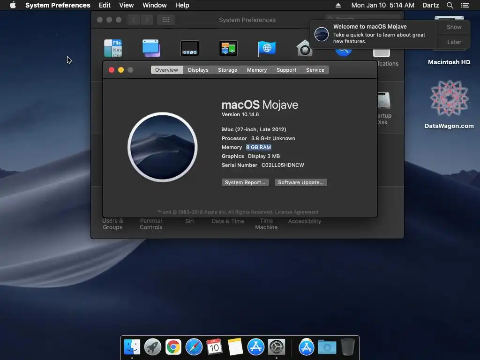Viewport: 480px width, 360px height.
Task: Click the System Report... button
Action: pos(245,182)
